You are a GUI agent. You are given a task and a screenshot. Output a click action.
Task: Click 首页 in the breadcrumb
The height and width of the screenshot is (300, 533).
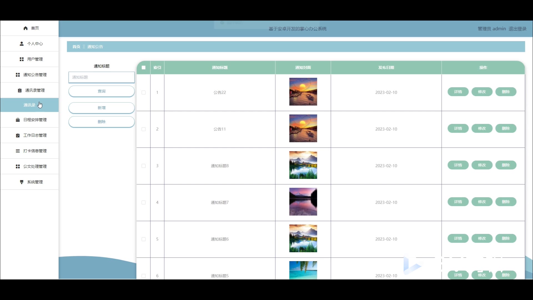coord(76,47)
